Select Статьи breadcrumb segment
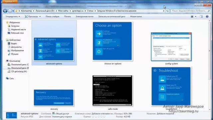The image size is (213, 120). 90,11
